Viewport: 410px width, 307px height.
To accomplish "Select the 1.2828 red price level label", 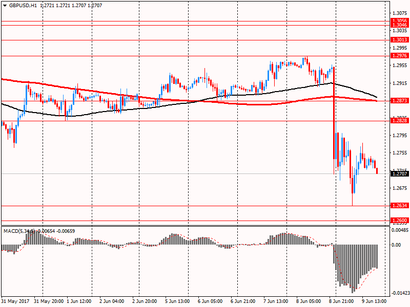I will (400, 120).
